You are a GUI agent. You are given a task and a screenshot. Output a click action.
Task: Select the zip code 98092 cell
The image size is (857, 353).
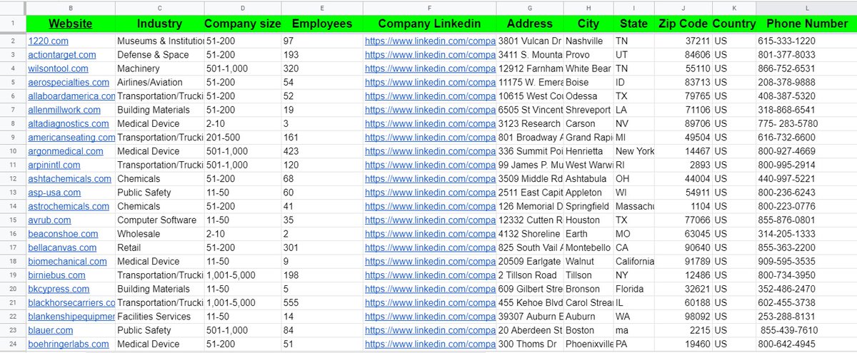click(683, 317)
